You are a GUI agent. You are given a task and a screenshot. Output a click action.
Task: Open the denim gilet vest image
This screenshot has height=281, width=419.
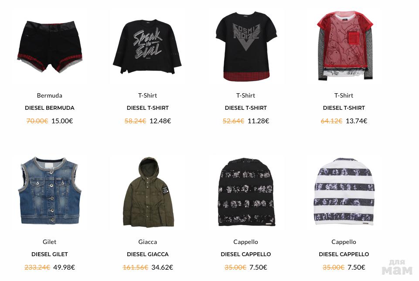pyautogui.click(x=50, y=191)
